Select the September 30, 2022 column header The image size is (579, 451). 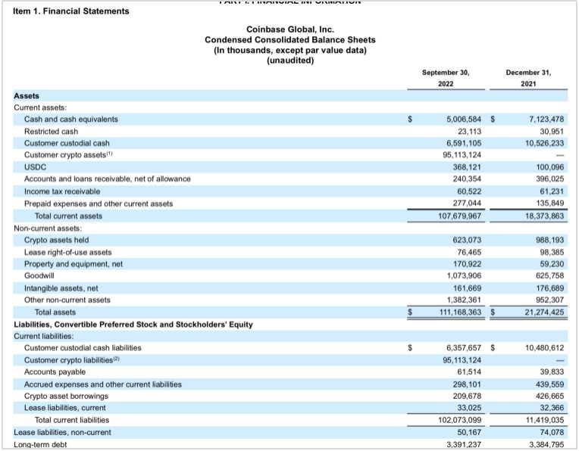[x=446, y=78]
